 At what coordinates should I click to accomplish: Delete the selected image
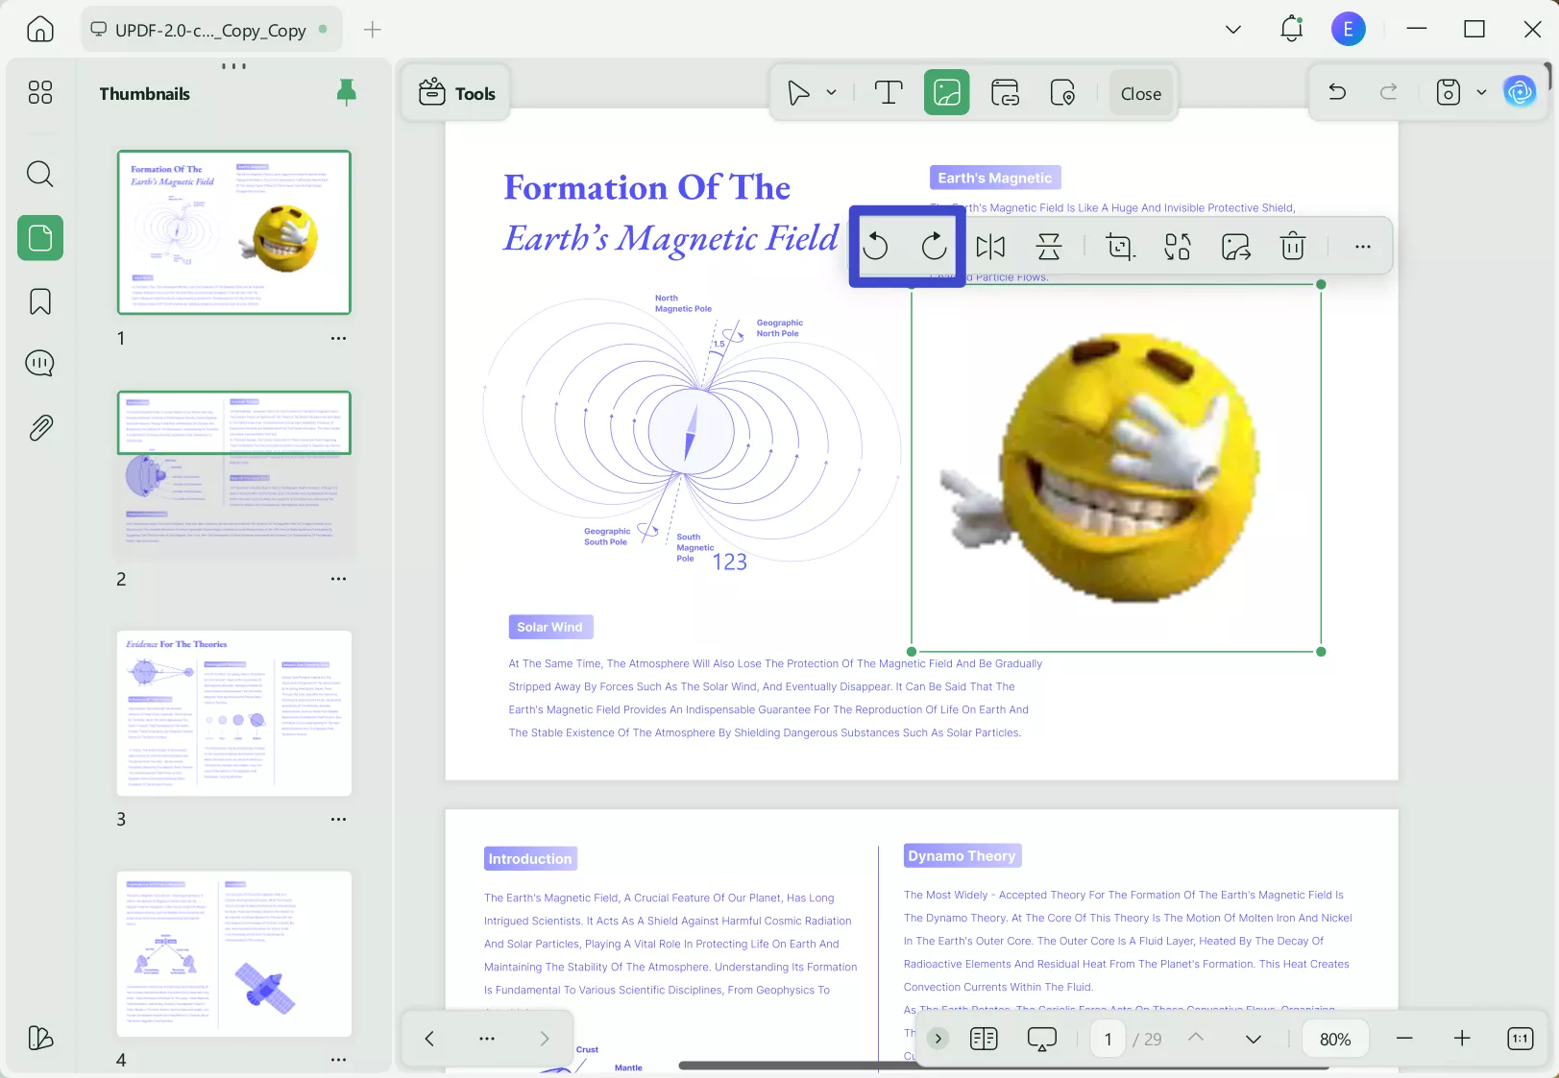coord(1293,247)
